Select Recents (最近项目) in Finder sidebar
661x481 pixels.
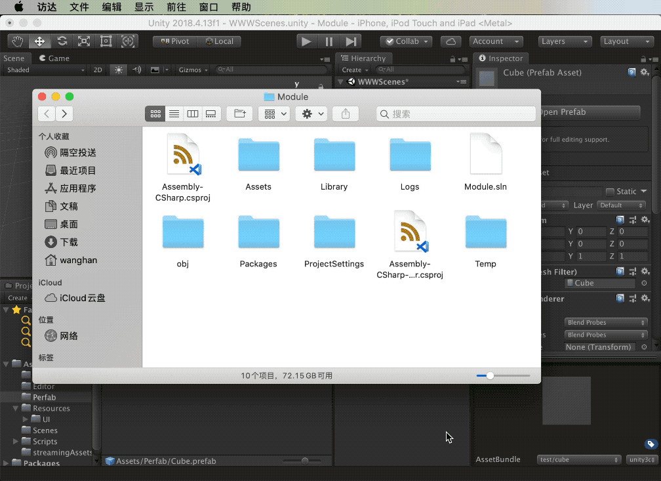click(71, 171)
